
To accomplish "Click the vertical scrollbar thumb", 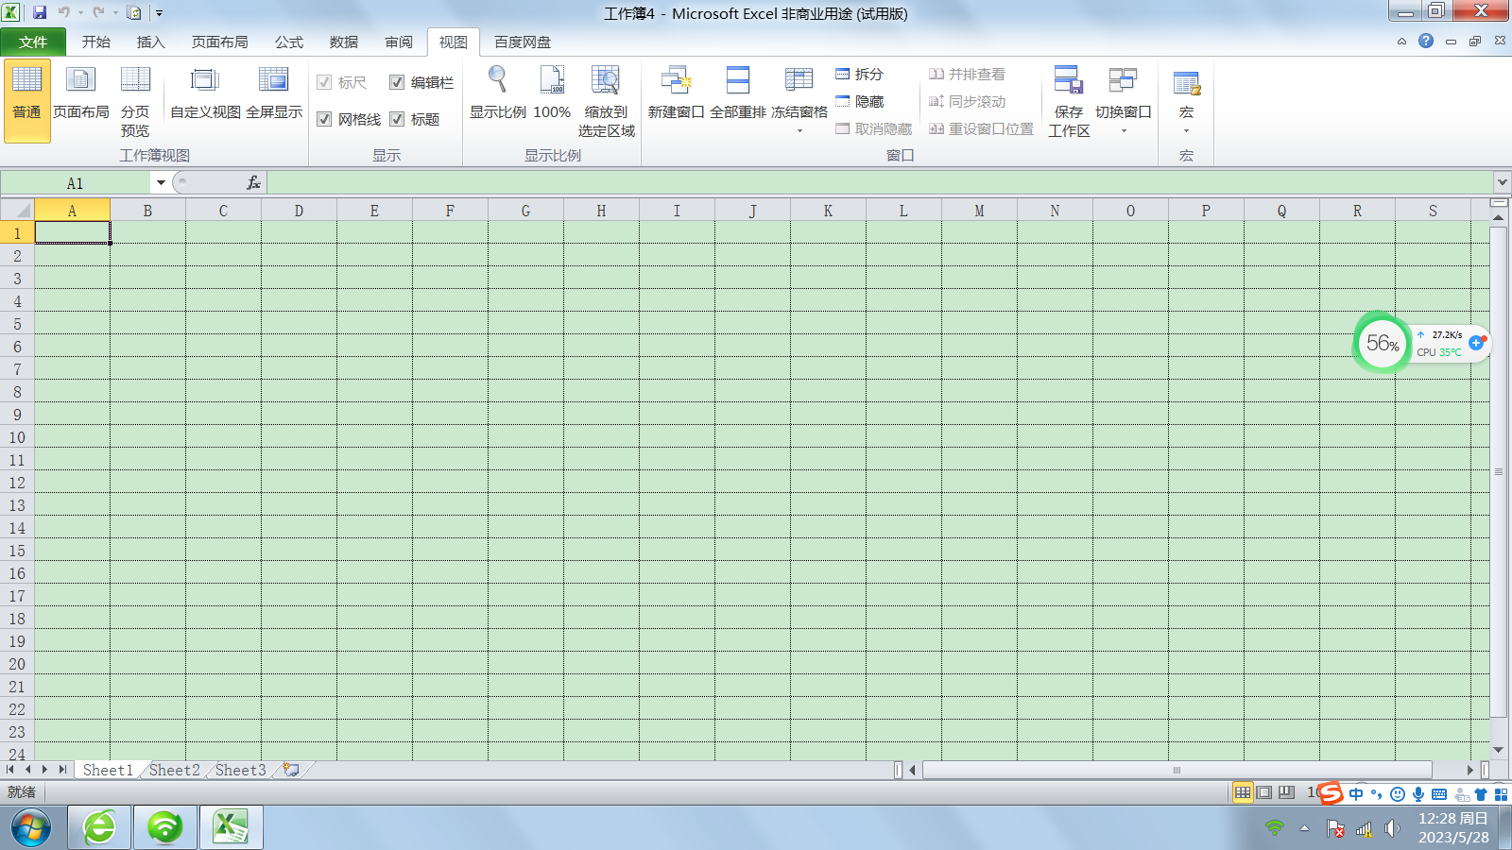I will (x=1499, y=470).
